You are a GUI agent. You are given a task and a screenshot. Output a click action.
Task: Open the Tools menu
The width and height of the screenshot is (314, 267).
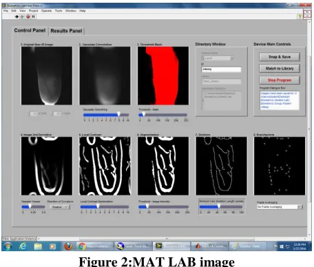pos(59,10)
